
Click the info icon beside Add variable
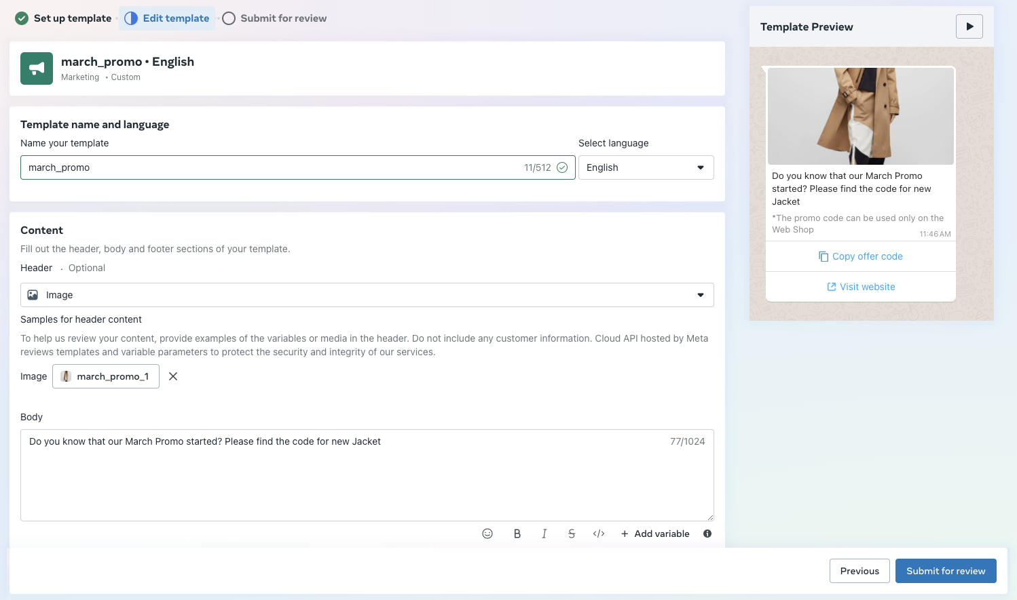tap(707, 534)
